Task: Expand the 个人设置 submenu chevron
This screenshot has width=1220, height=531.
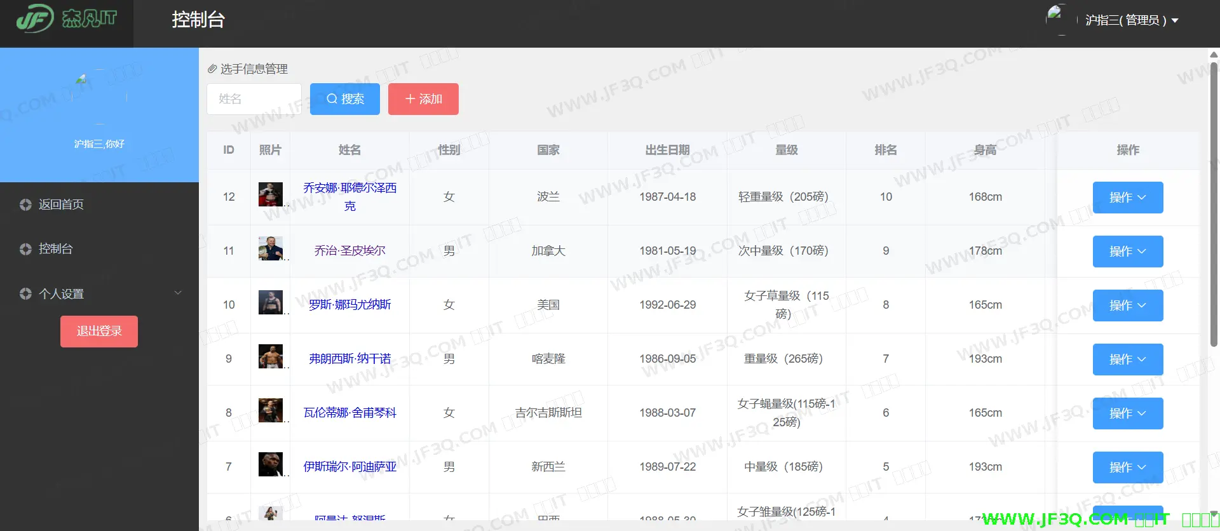Action: pyautogui.click(x=178, y=293)
